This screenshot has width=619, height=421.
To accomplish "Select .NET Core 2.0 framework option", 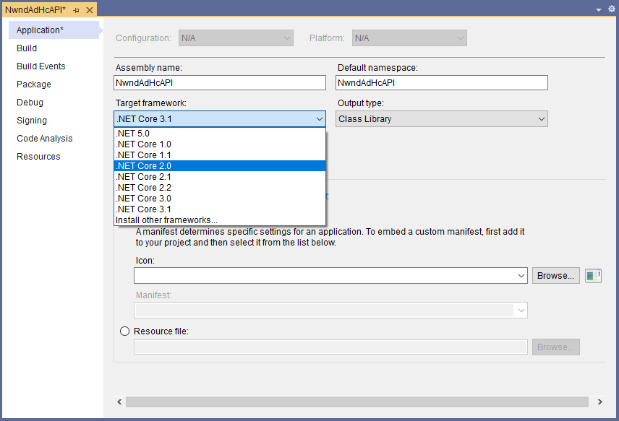I will pyautogui.click(x=220, y=166).
